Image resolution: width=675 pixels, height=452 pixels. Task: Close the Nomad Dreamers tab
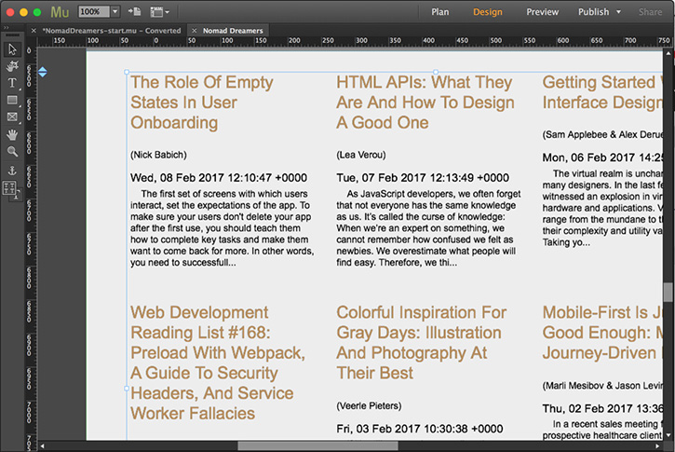point(195,31)
